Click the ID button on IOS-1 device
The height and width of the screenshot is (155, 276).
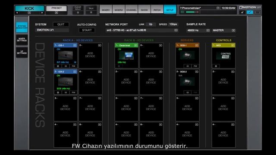[66, 66]
